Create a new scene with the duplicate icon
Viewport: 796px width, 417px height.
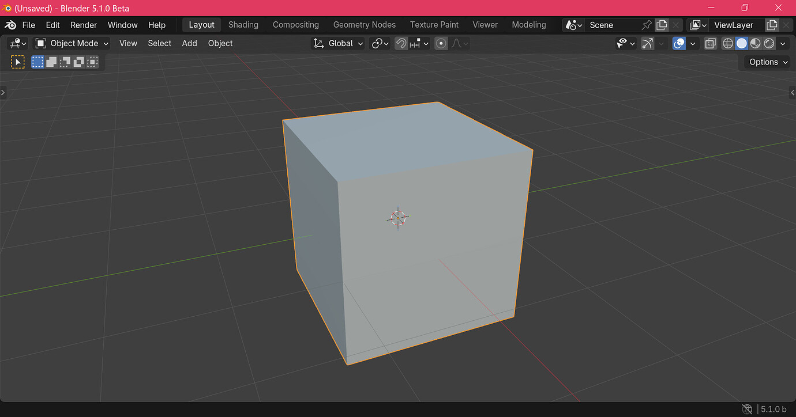(x=662, y=25)
